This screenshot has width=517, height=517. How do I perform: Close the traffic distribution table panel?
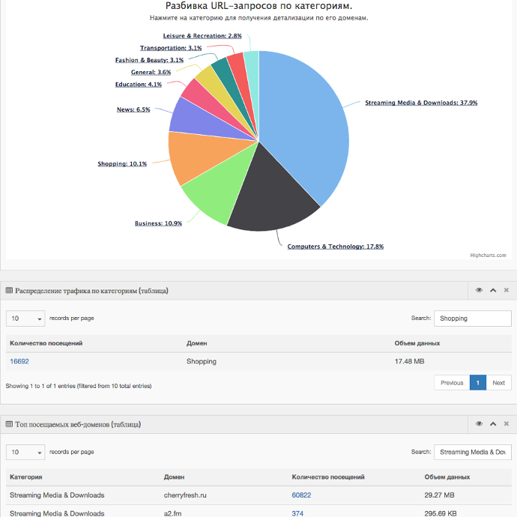click(506, 290)
